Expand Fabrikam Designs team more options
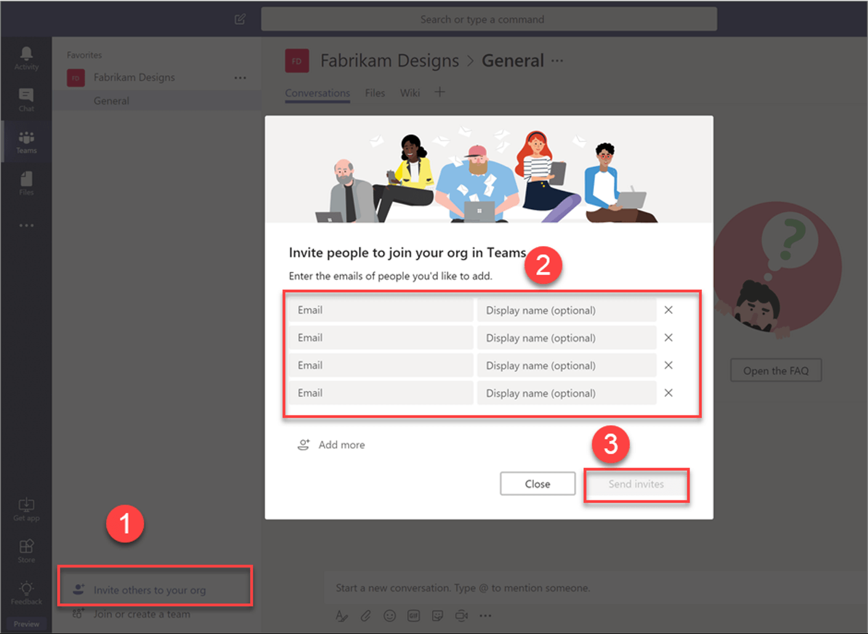The width and height of the screenshot is (868, 634). pos(240,78)
